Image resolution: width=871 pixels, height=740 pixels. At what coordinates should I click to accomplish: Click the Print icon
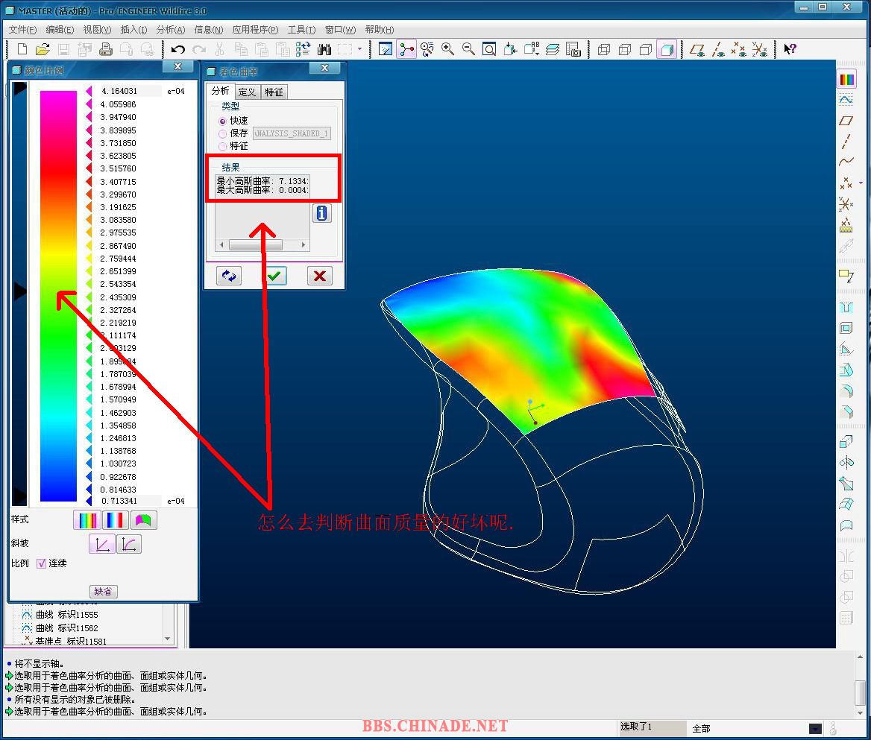coord(106,49)
